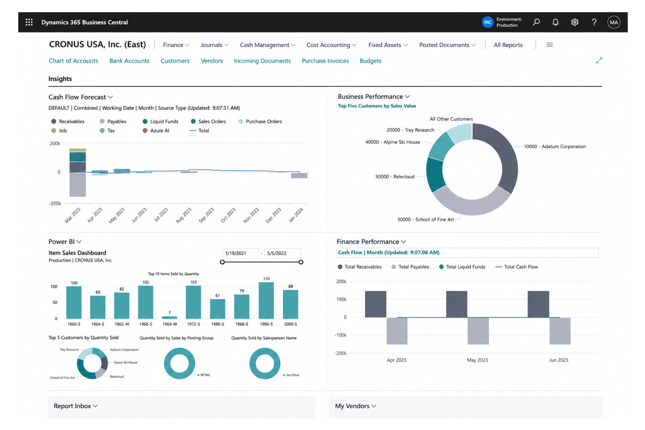Expand page with the diagonal arrows icon
645x430 pixels.
point(599,61)
